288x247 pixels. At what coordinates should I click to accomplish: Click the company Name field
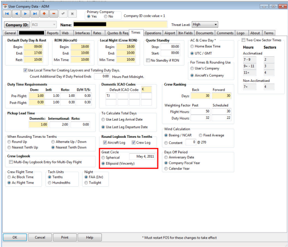(120, 24)
